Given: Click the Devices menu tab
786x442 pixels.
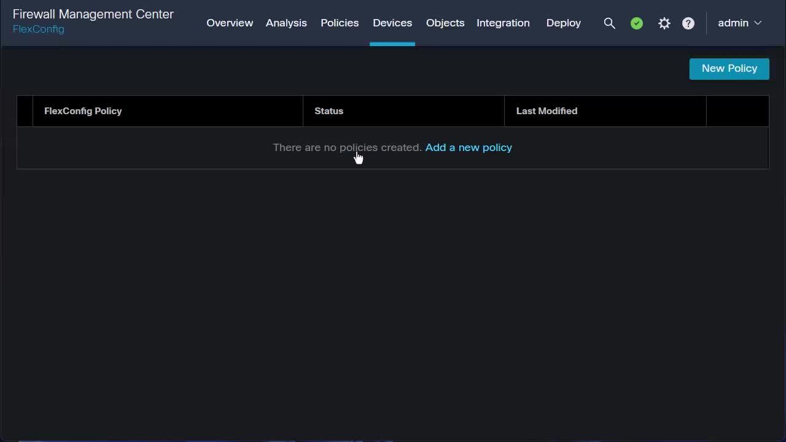Looking at the screenshot, I should pos(392,23).
